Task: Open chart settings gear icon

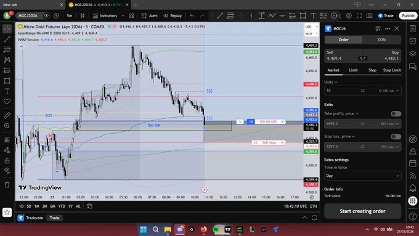Action: click(x=349, y=16)
